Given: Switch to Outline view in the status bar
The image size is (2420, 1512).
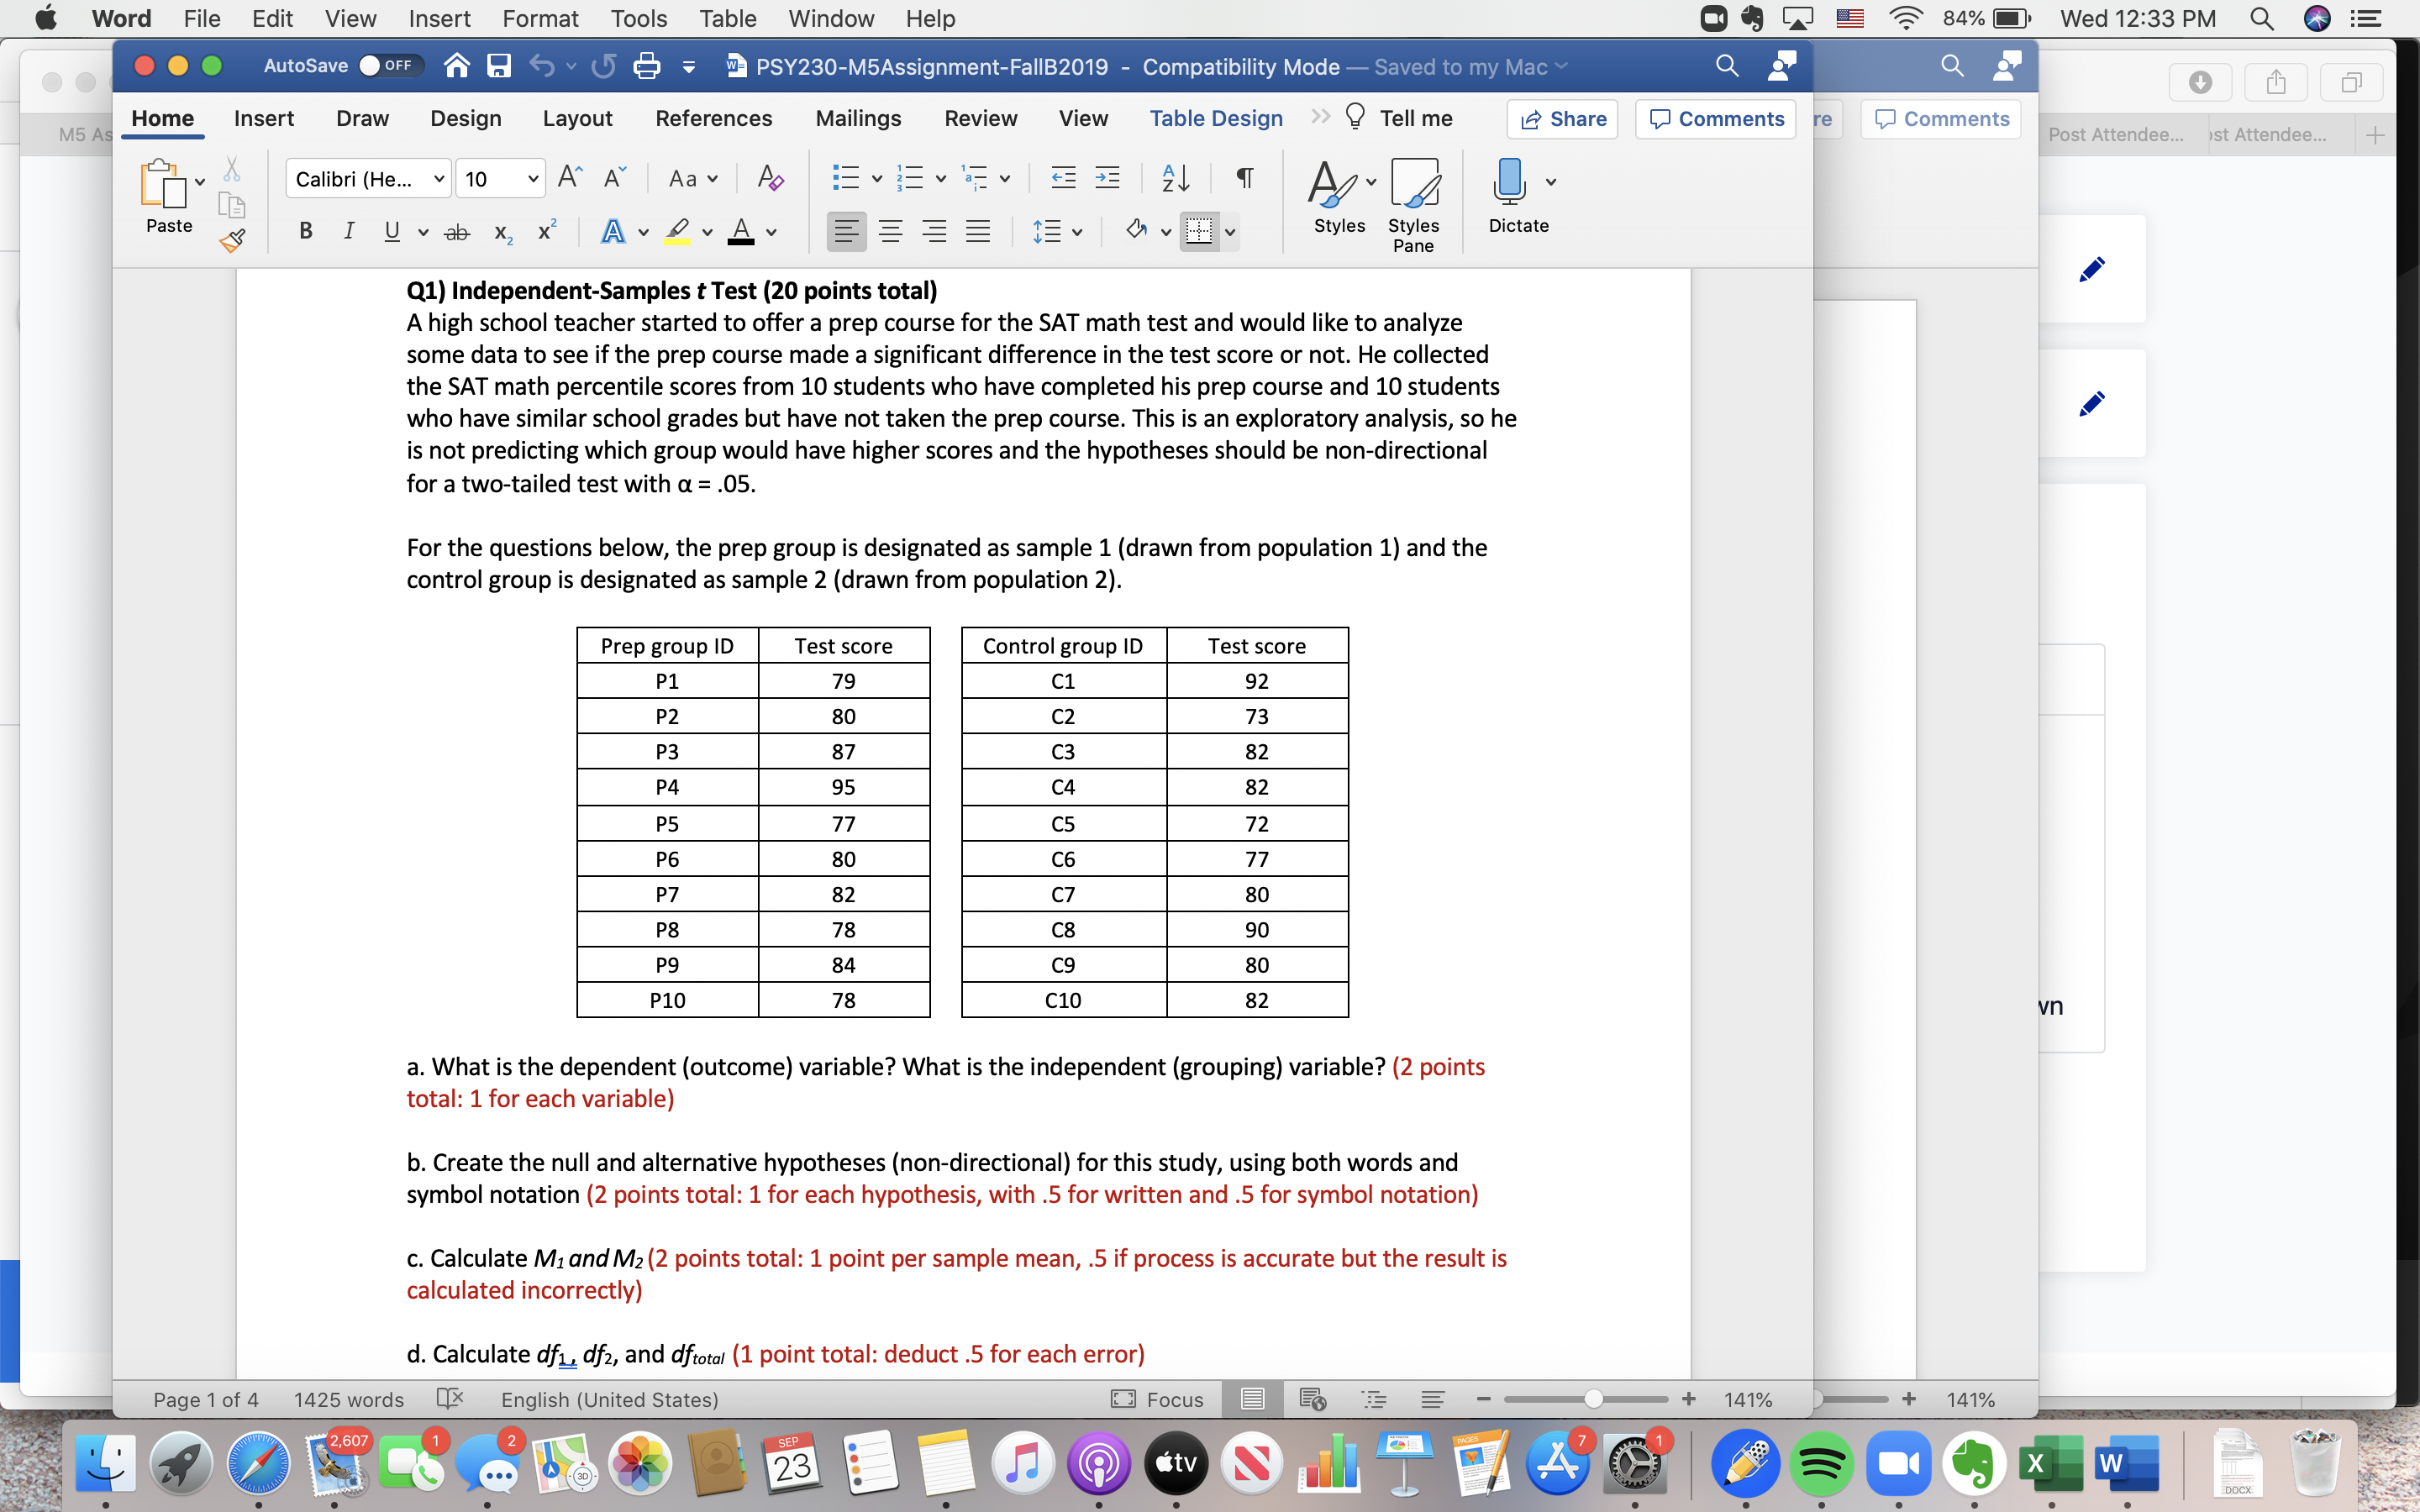Looking at the screenshot, I should pos(1375,1399).
